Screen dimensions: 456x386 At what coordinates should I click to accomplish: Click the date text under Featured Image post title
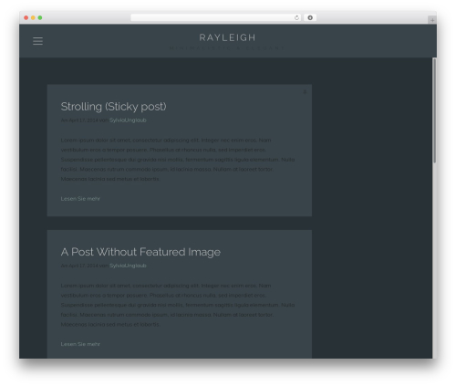79,266
